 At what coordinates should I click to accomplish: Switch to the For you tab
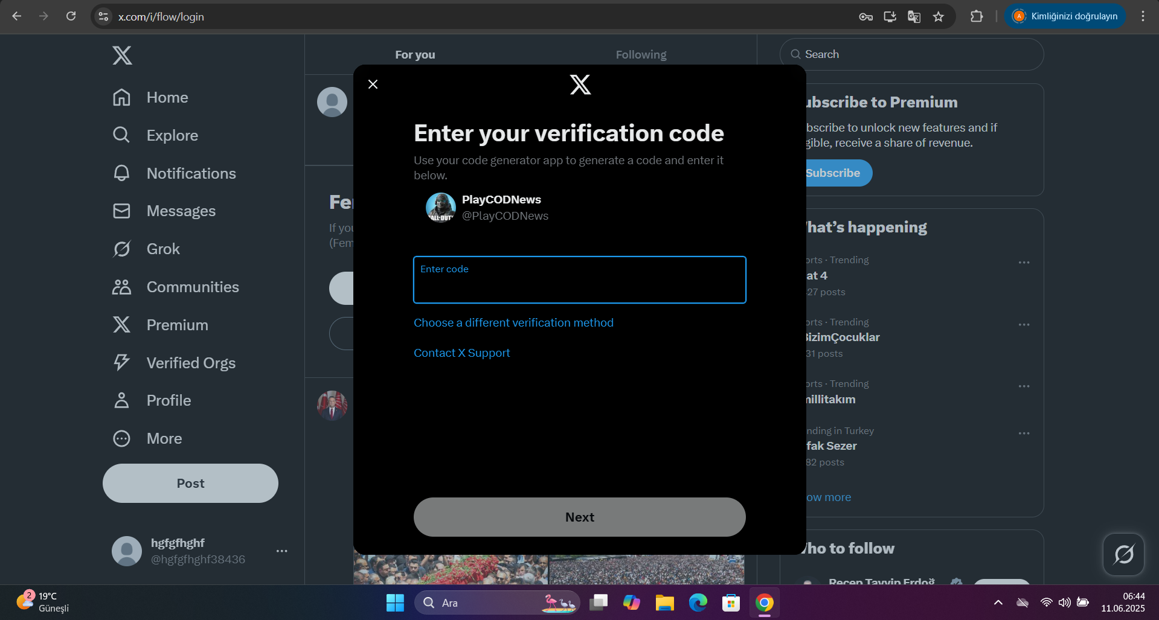pyautogui.click(x=415, y=55)
